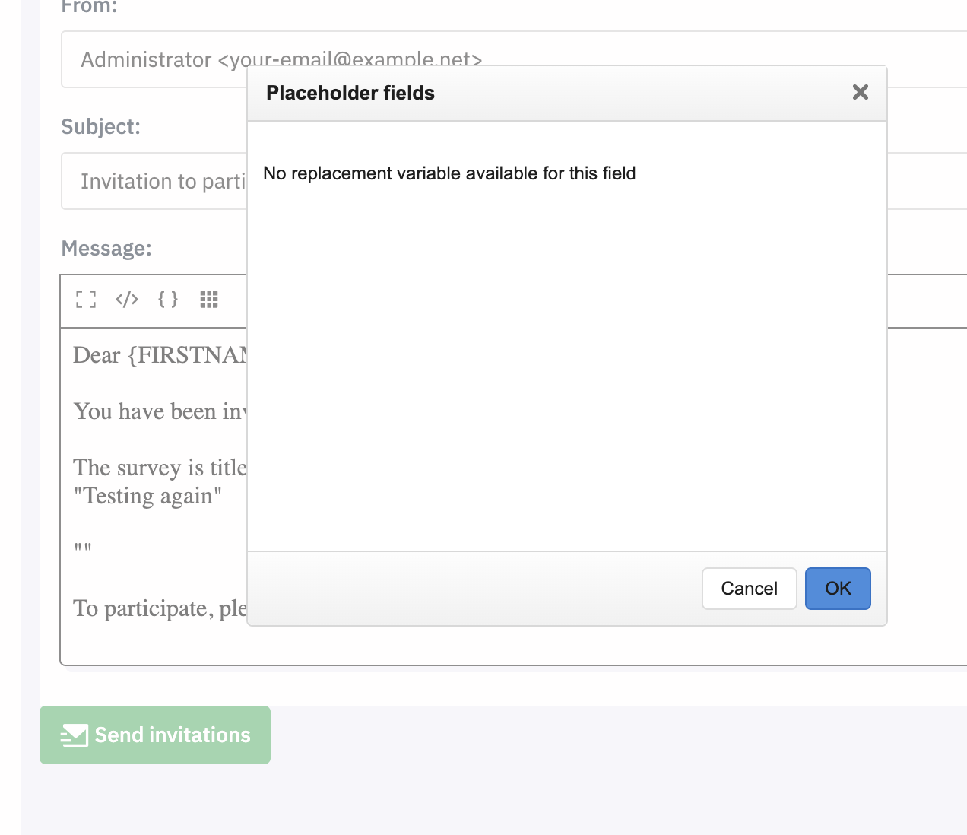Click the Placeholder fields dialog title
The height and width of the screenshot is (835, 967).
coord(350,93)
